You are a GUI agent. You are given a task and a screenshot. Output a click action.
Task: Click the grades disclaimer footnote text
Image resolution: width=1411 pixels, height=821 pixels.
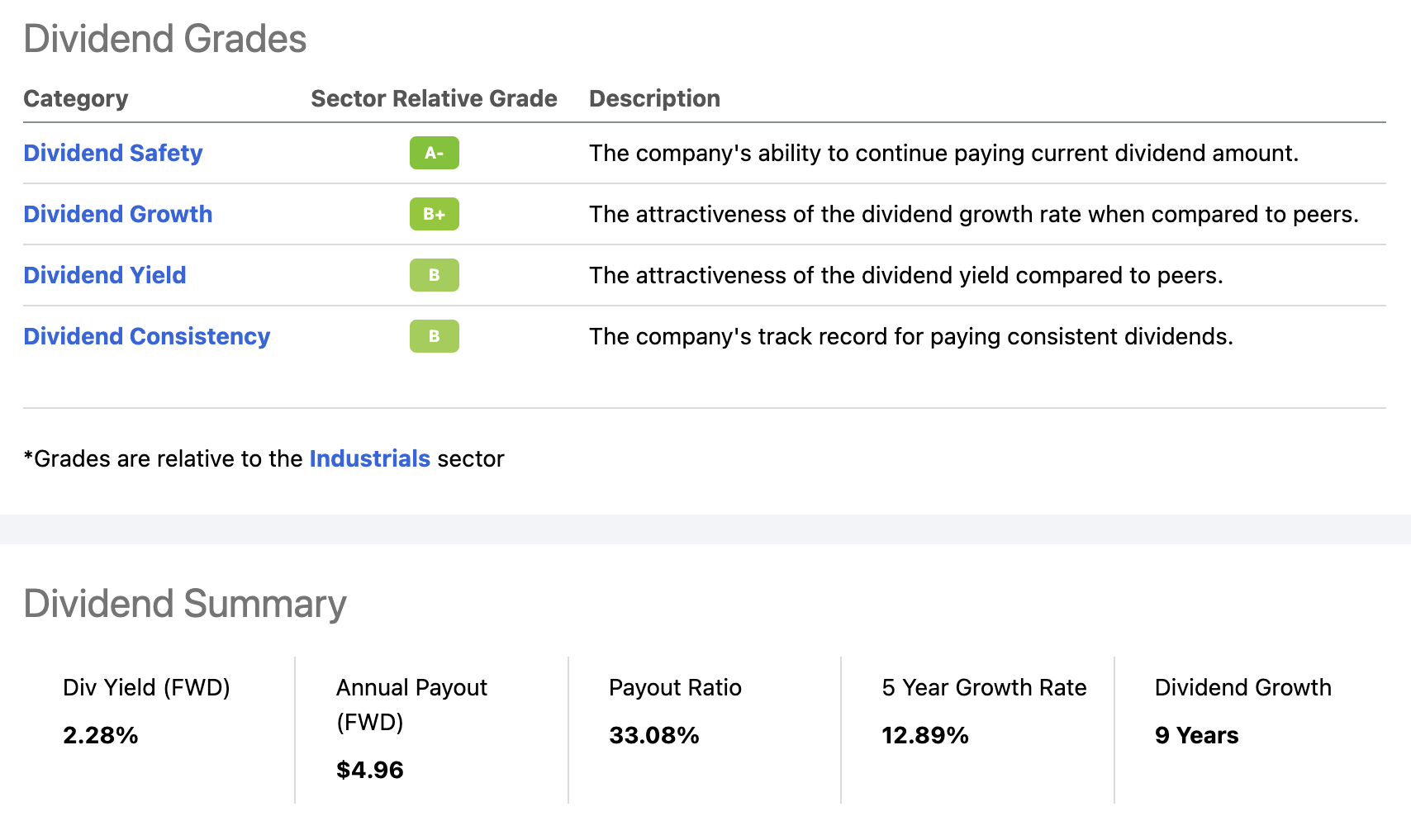(264, 458)
